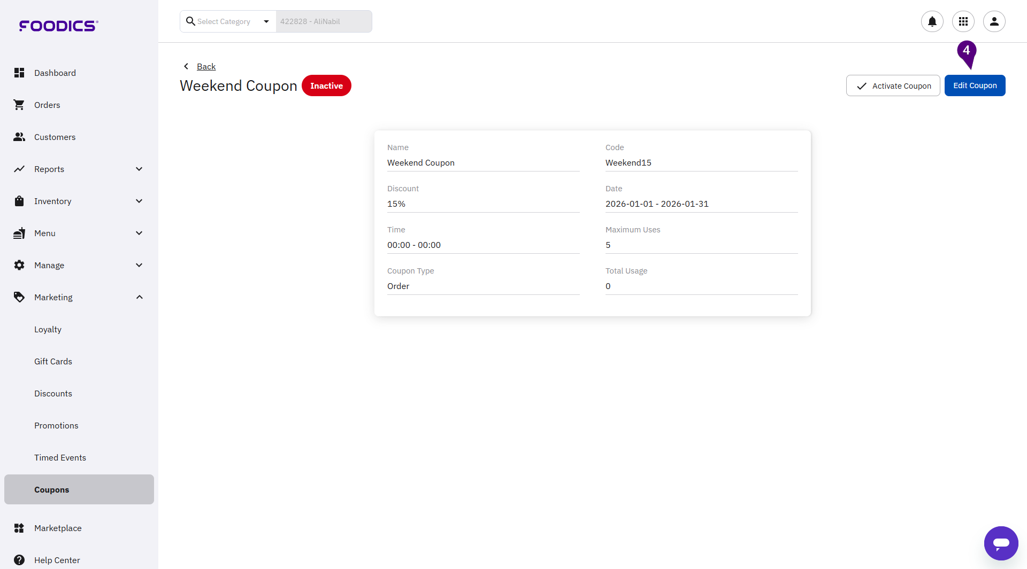Click the Foodics logo
This screenshot has width=1027, height=569.
click(58, 26)
